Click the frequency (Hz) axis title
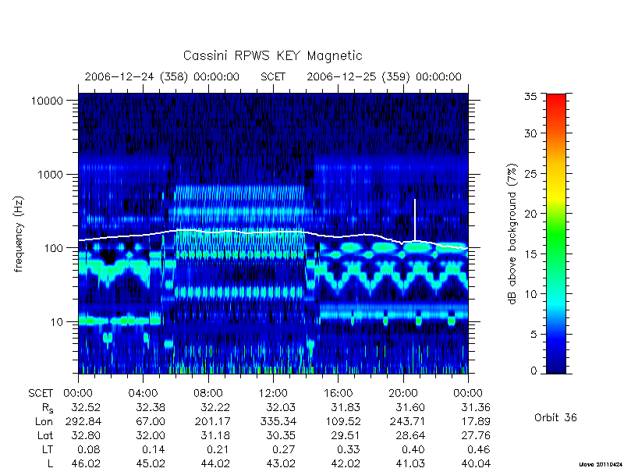The image size is (624, 468). coord(18,234)
